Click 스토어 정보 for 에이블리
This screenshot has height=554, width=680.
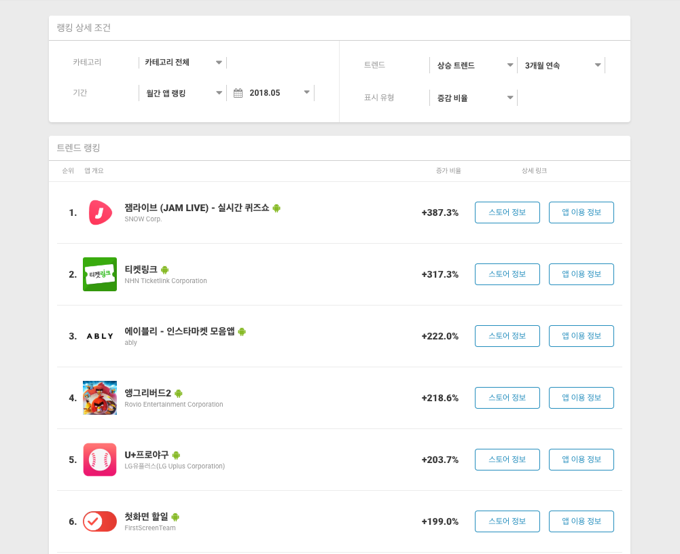click(x=507, y=336)
